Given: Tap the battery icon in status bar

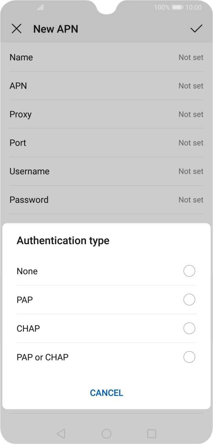Looking at the screenshot, I should point(178,7).
